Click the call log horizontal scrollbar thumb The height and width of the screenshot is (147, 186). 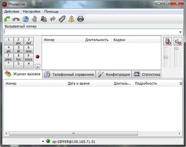74,133
